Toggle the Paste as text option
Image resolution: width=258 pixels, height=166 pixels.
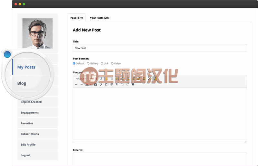(x=95, y=84)
